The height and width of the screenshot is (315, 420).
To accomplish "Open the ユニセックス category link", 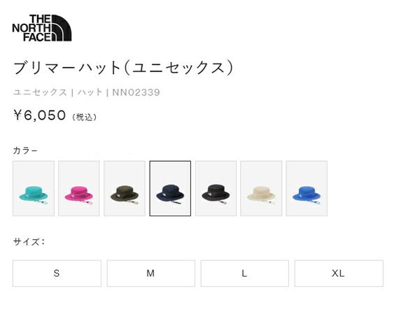I will [40, 92].
